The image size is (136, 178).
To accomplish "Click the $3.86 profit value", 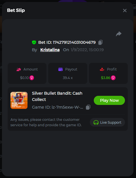I will click(x=106, y=78).
